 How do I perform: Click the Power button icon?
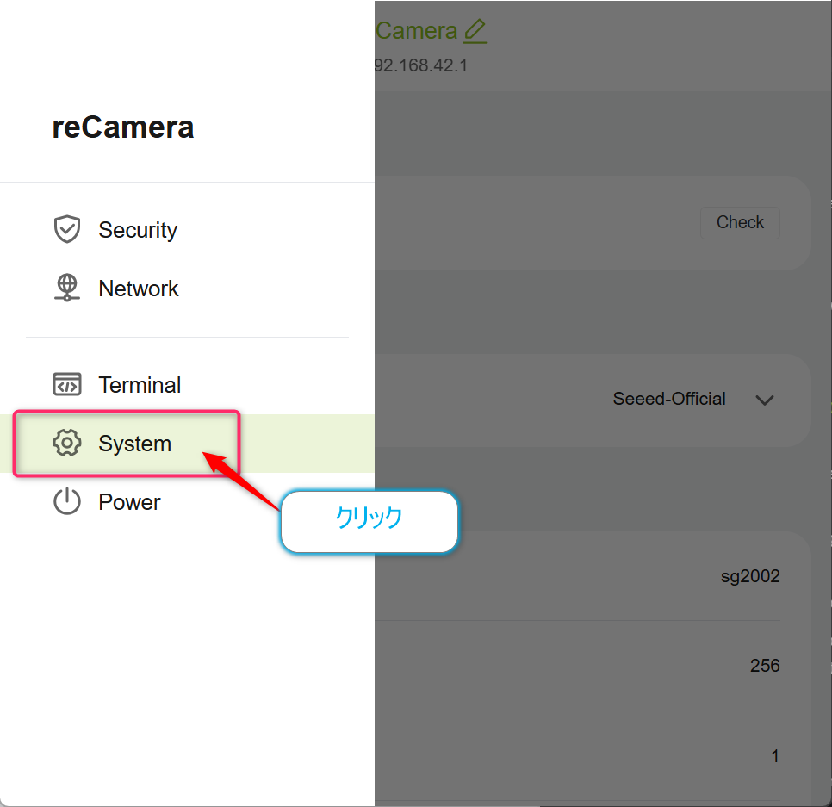click(67, 501)
